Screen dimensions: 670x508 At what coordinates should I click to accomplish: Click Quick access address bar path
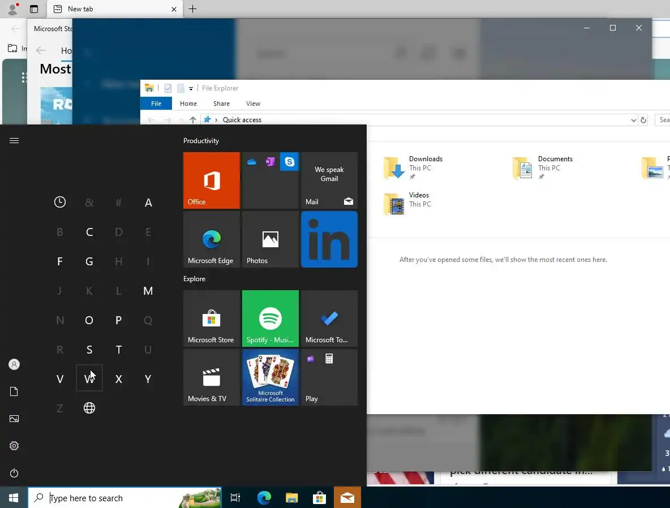pos(242,120)
